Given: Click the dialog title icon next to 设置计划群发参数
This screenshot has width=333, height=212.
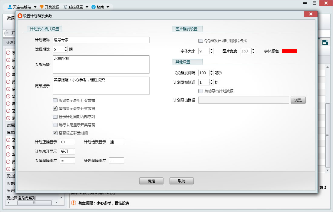Looking at the screenshot, I should [20, 16].
